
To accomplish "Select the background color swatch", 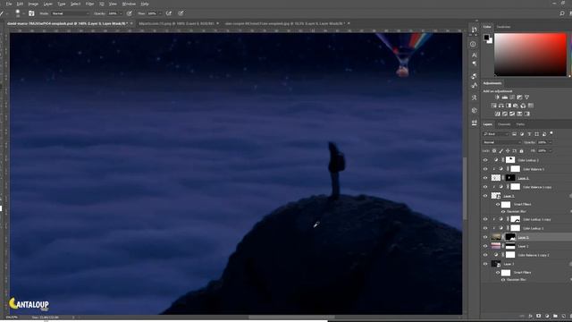I will tap(490, 40).
